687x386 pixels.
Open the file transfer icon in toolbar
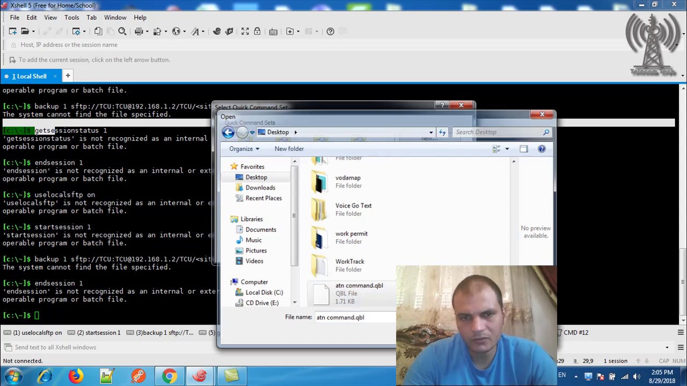tap(157, 31)
